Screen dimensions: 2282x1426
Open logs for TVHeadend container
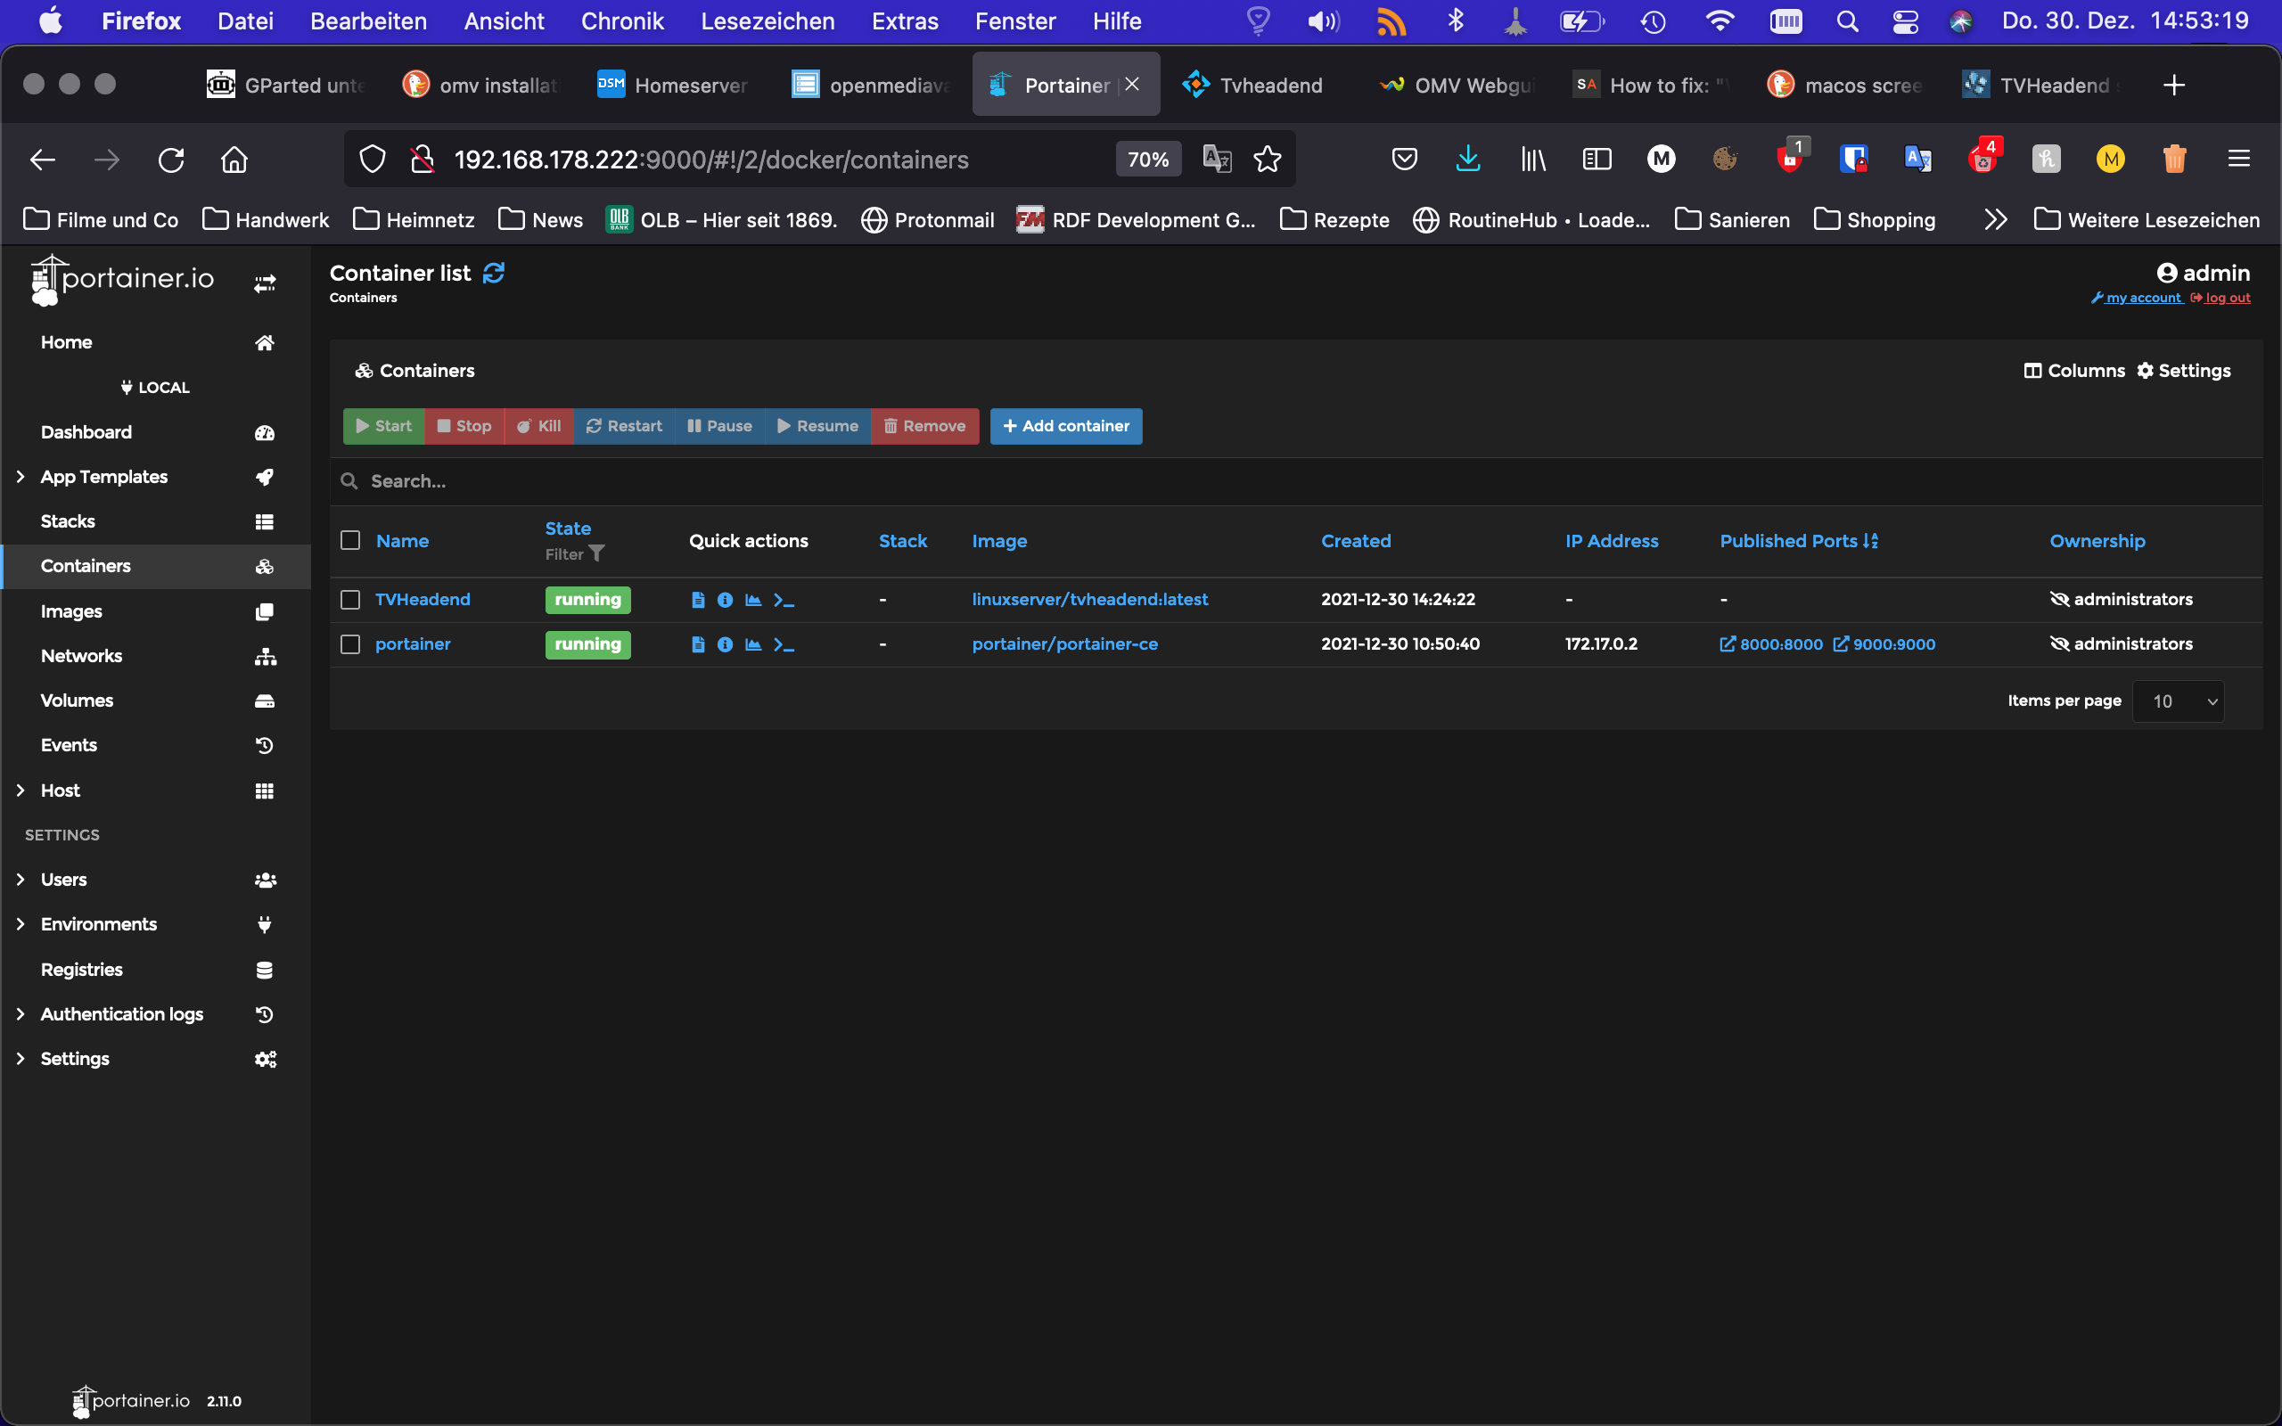pyautogui.click(x=698, y=600)
